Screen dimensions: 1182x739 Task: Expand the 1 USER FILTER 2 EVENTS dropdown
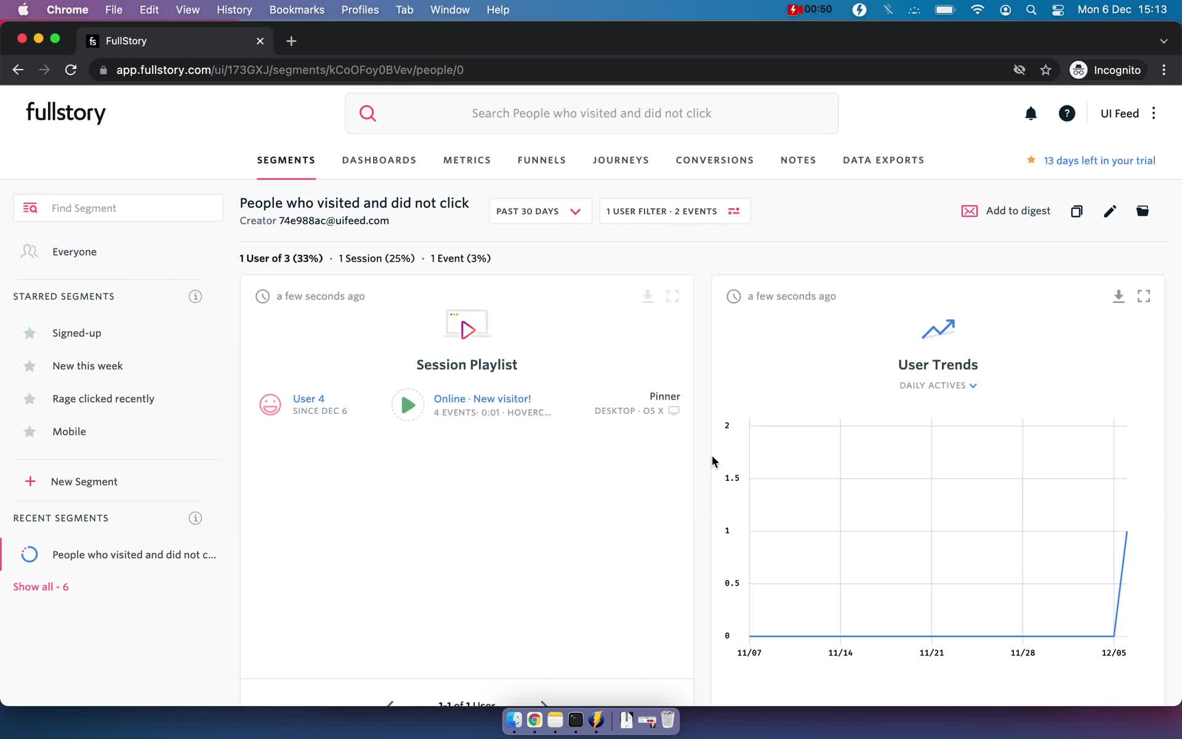pyautogui.click(x=673, y=211)
